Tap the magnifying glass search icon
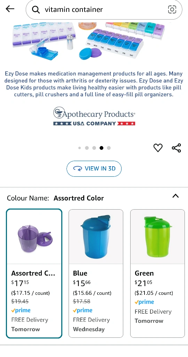The height and width of the screenshot is (357, 188). pyautogui.click(x=36, y=9)
